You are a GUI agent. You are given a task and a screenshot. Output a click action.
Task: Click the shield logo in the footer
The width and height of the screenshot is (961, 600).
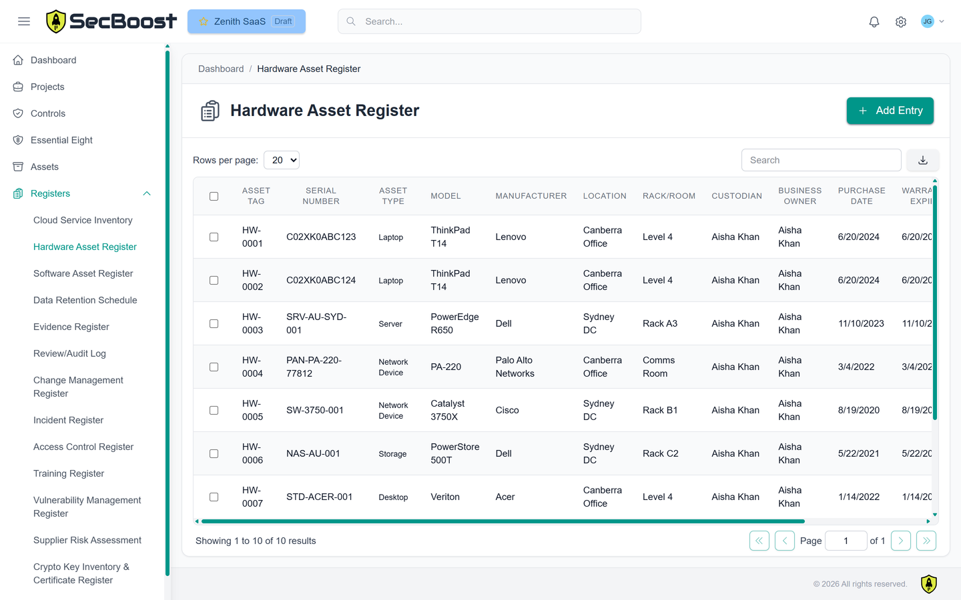928,583
